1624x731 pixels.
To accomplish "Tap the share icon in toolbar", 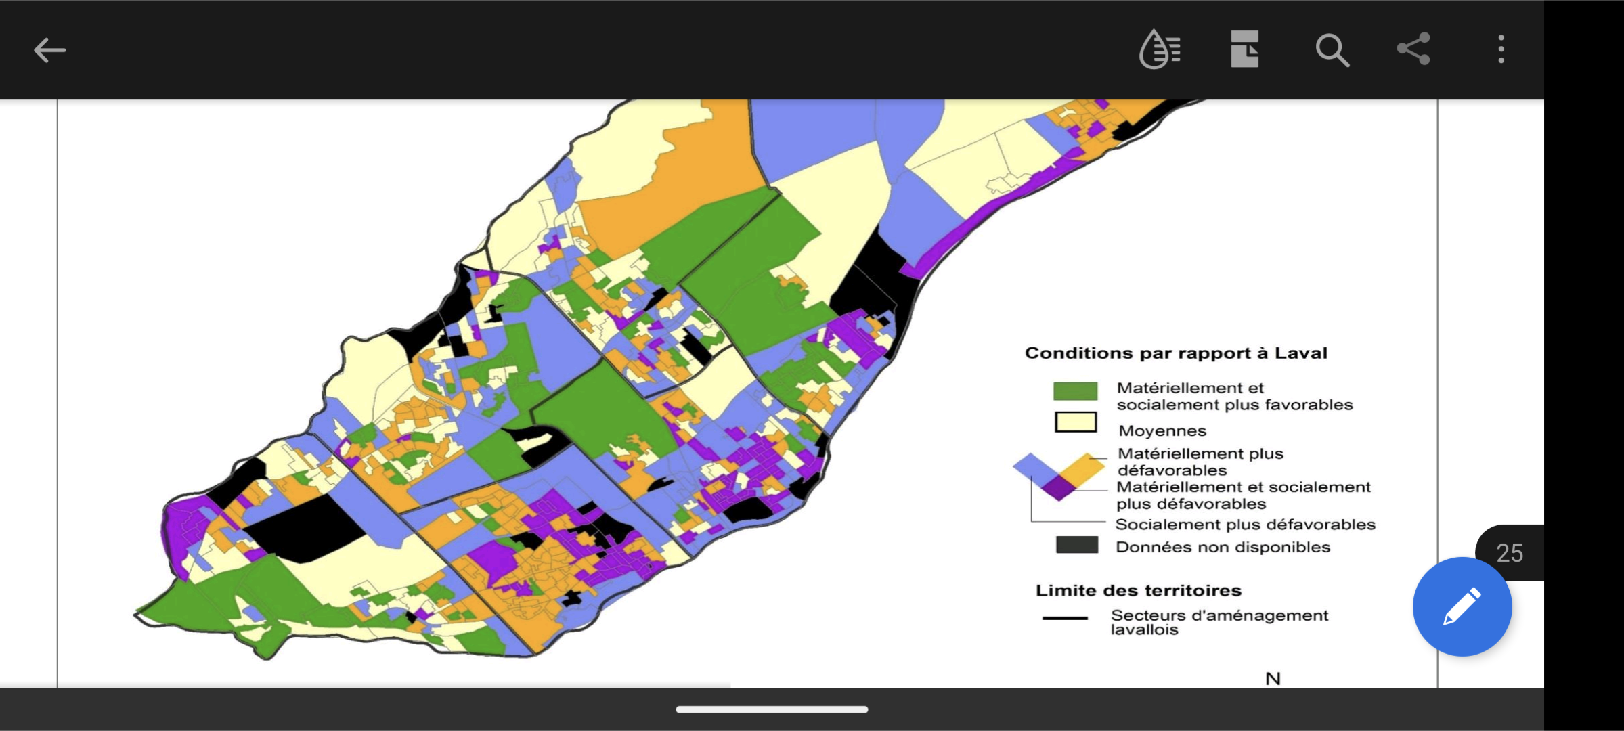I will pos(1413,49).
